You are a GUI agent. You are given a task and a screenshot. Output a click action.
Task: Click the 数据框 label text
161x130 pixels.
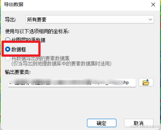pyautogui.click(x=19, y=49)
